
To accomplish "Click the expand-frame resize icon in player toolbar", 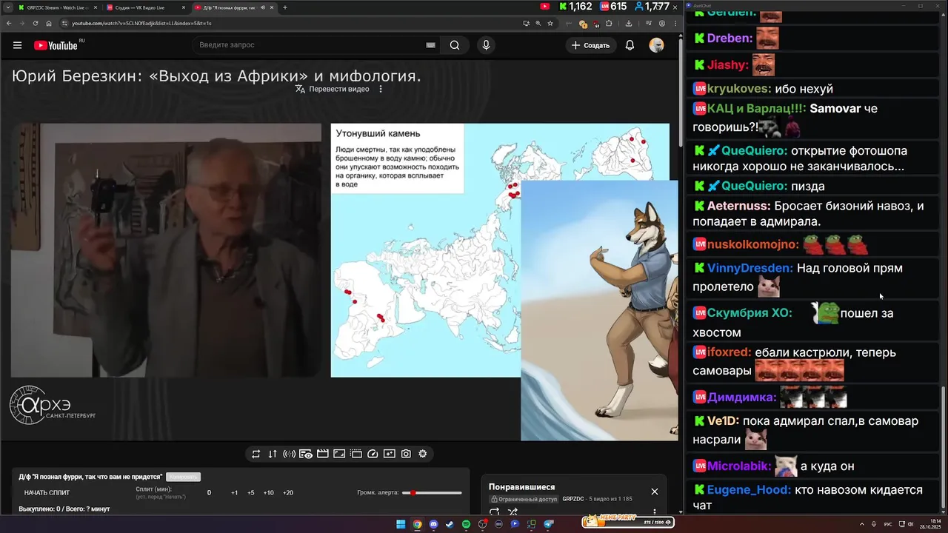I will pyautogui.click(x=339, y=454).
